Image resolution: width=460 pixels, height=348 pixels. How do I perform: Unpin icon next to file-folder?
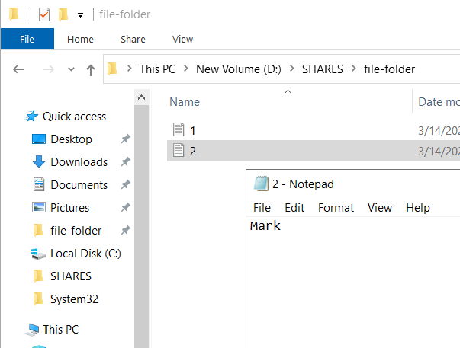[x=126, y=230]
